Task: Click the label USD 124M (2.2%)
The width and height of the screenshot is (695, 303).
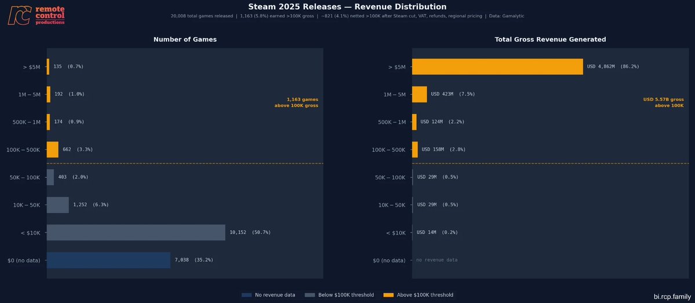Action: click(442, 122)
